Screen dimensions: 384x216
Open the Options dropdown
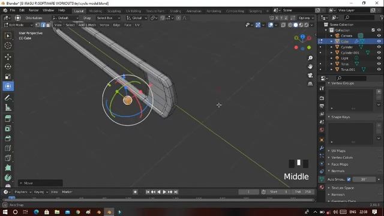(x=305, y=18)
